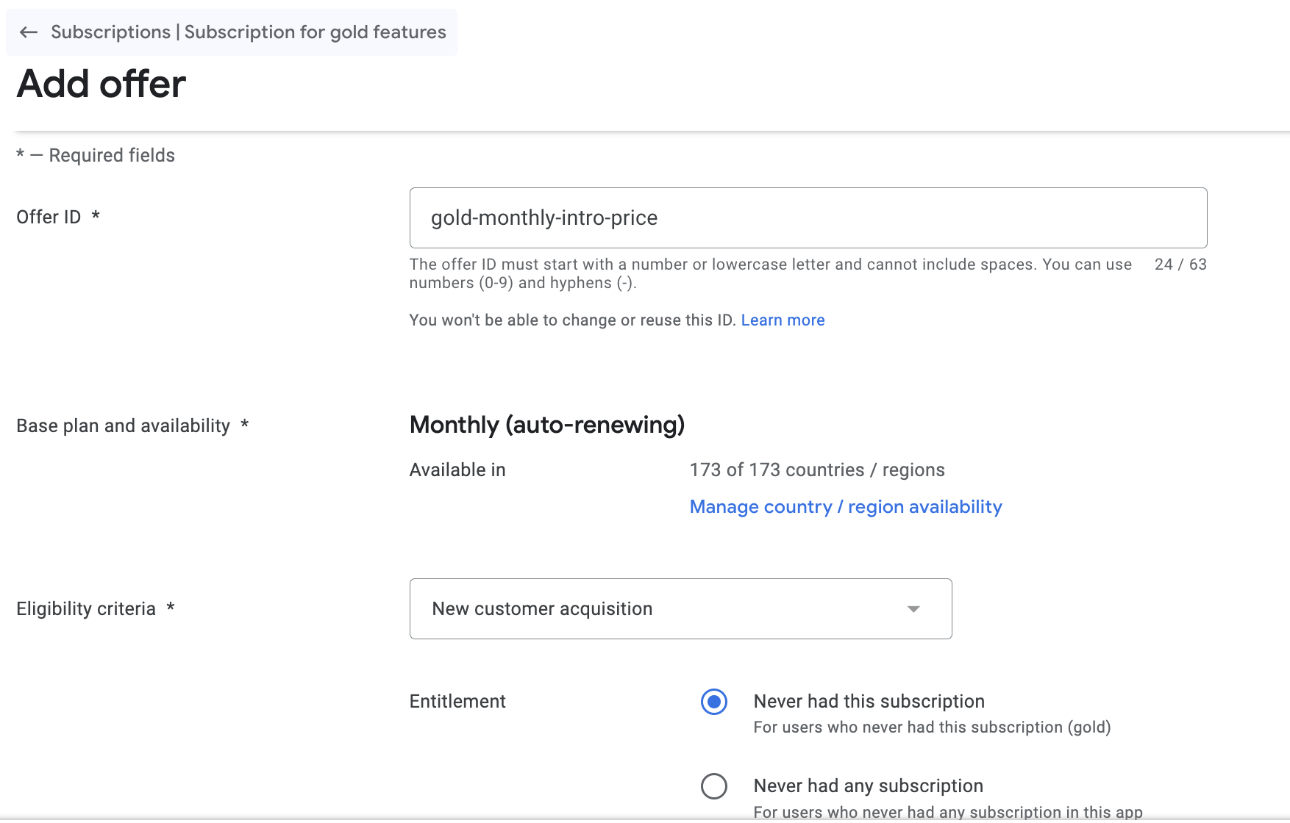Click the 24 / 63 character counter
Screen dimensions: 1290x823
tap(1180, 265)
